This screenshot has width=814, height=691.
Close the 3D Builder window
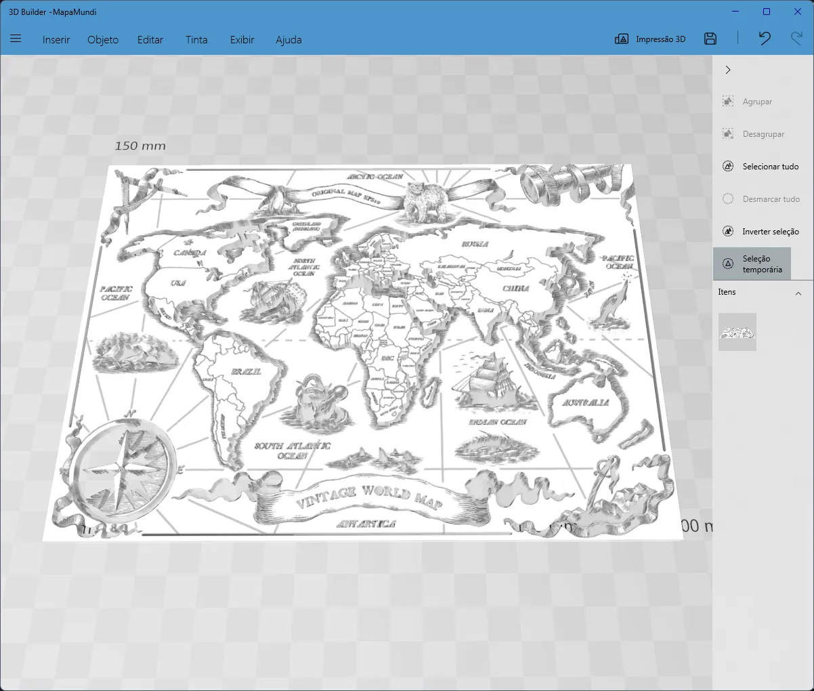798,12
